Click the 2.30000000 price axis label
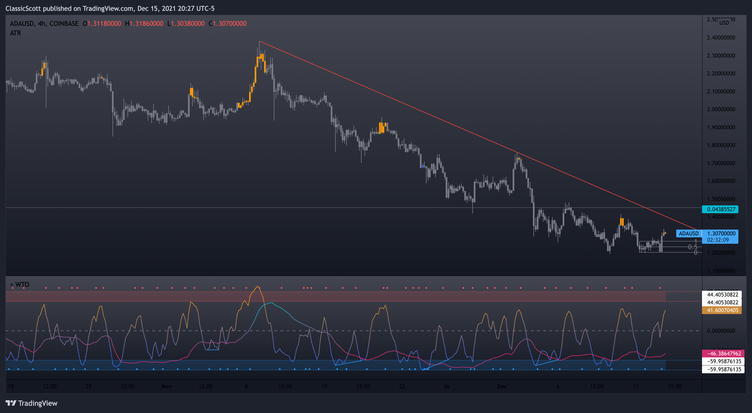The height and width of the screenshot is (413, 752). tap(721, 56)
